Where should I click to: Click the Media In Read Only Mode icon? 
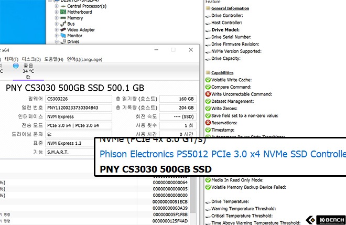click(x=208, y=180)
